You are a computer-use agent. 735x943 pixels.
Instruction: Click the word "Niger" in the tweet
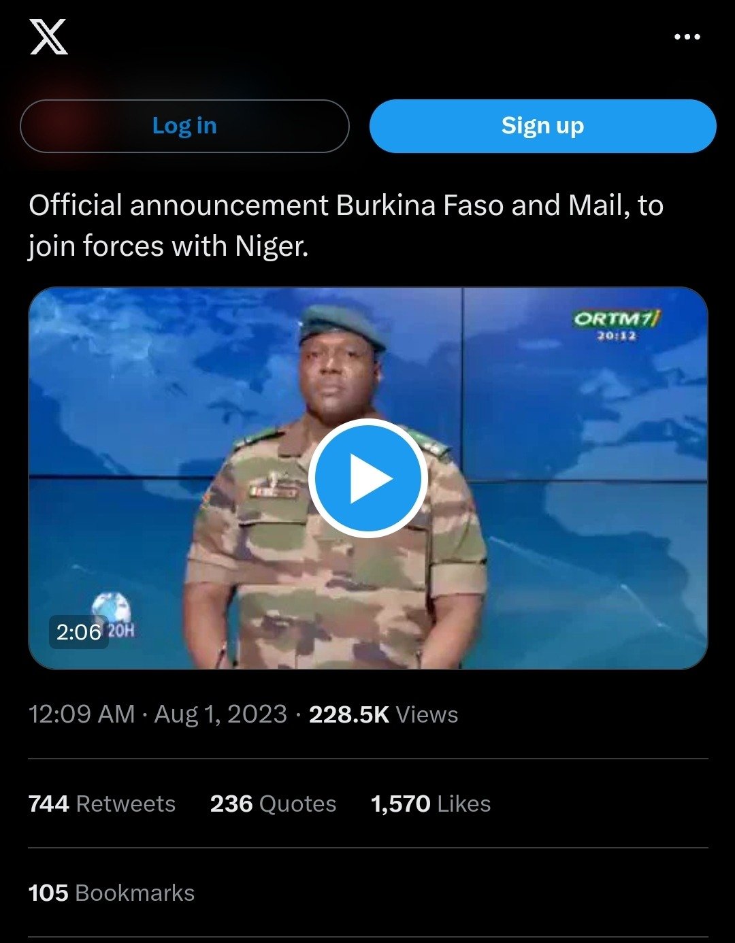[x=270, y=246]
